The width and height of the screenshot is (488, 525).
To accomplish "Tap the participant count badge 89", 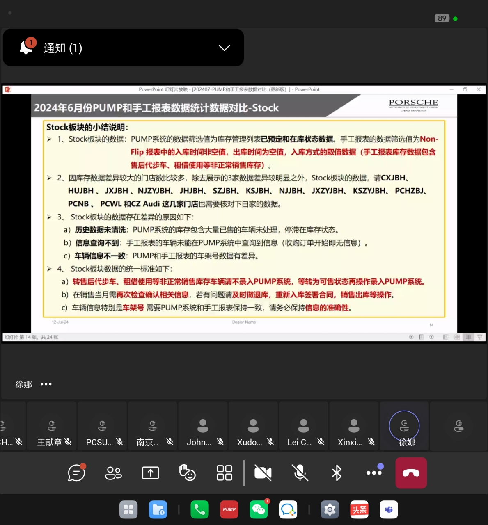I will pos(442,18).
